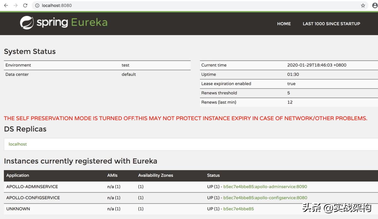
Task: Select n/a (1) in UNKNOWN row
Action: point(114,209)
